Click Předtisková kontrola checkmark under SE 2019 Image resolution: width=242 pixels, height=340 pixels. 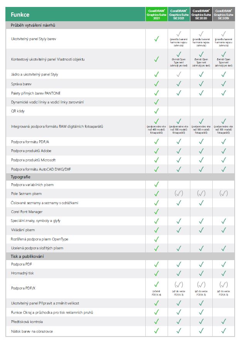(x=224, y=321)
